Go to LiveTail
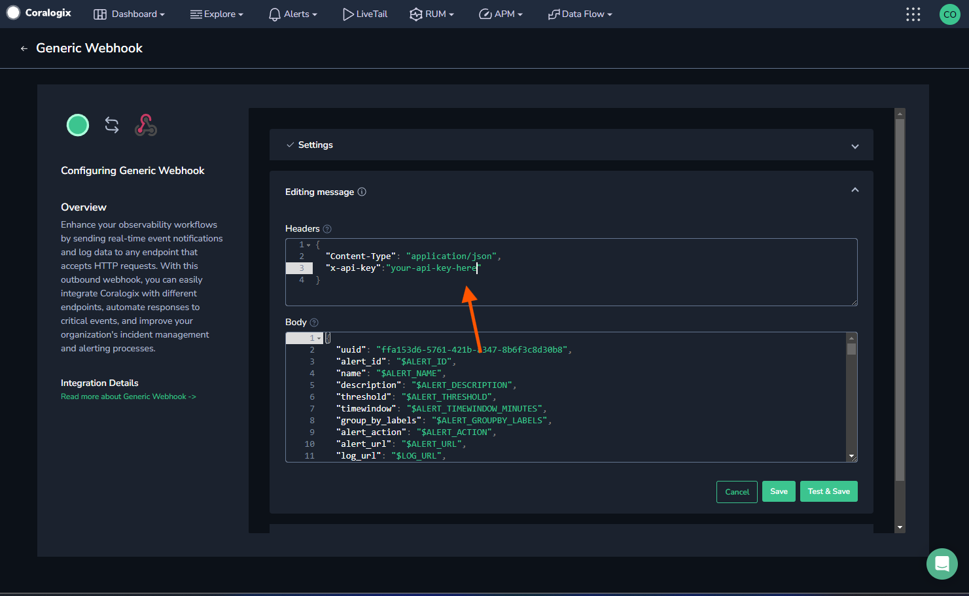969x596 pixels. tap(365, 14)
